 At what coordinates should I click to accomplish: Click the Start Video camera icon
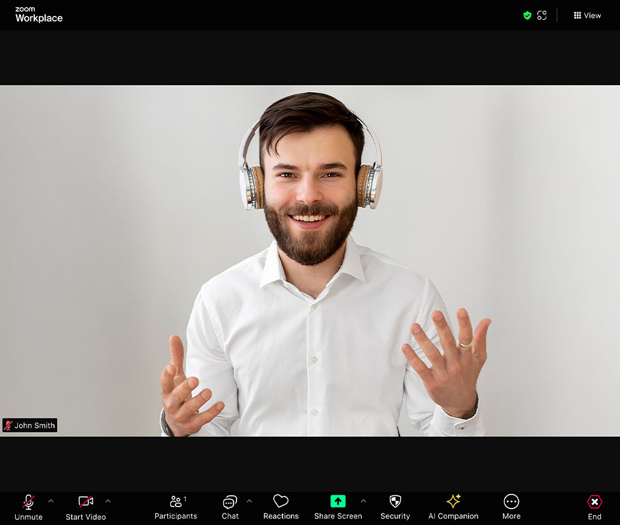(x=85, y=501)
